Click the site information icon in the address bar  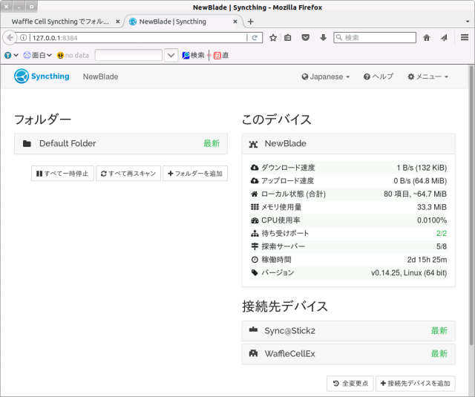click(x=23, y=38)
